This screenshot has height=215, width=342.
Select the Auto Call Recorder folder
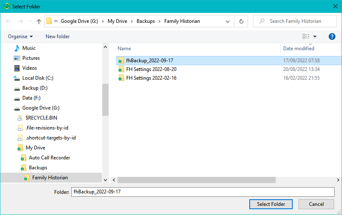(x=49, y=158)
